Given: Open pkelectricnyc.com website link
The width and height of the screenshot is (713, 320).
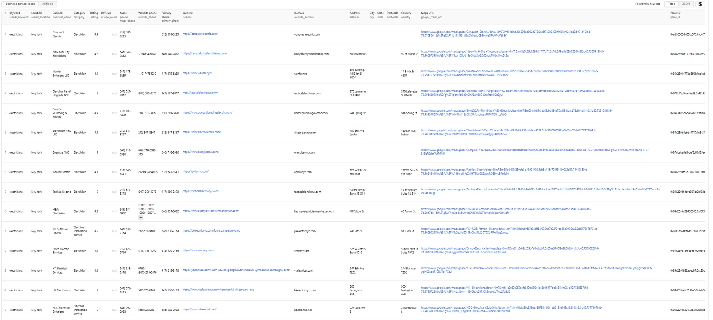Looking at the screenshot, I should click(x=211, y=230).
